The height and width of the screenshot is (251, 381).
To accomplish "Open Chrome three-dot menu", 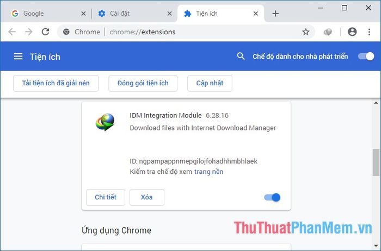I will click(x=369, y=32).
